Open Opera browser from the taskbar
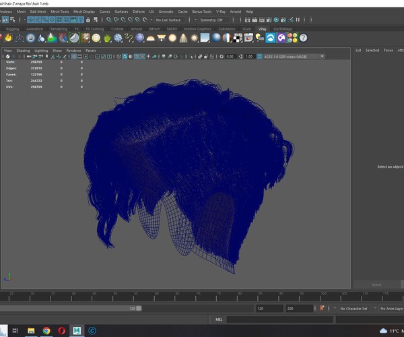404x337 pixels. coord(61,330)
